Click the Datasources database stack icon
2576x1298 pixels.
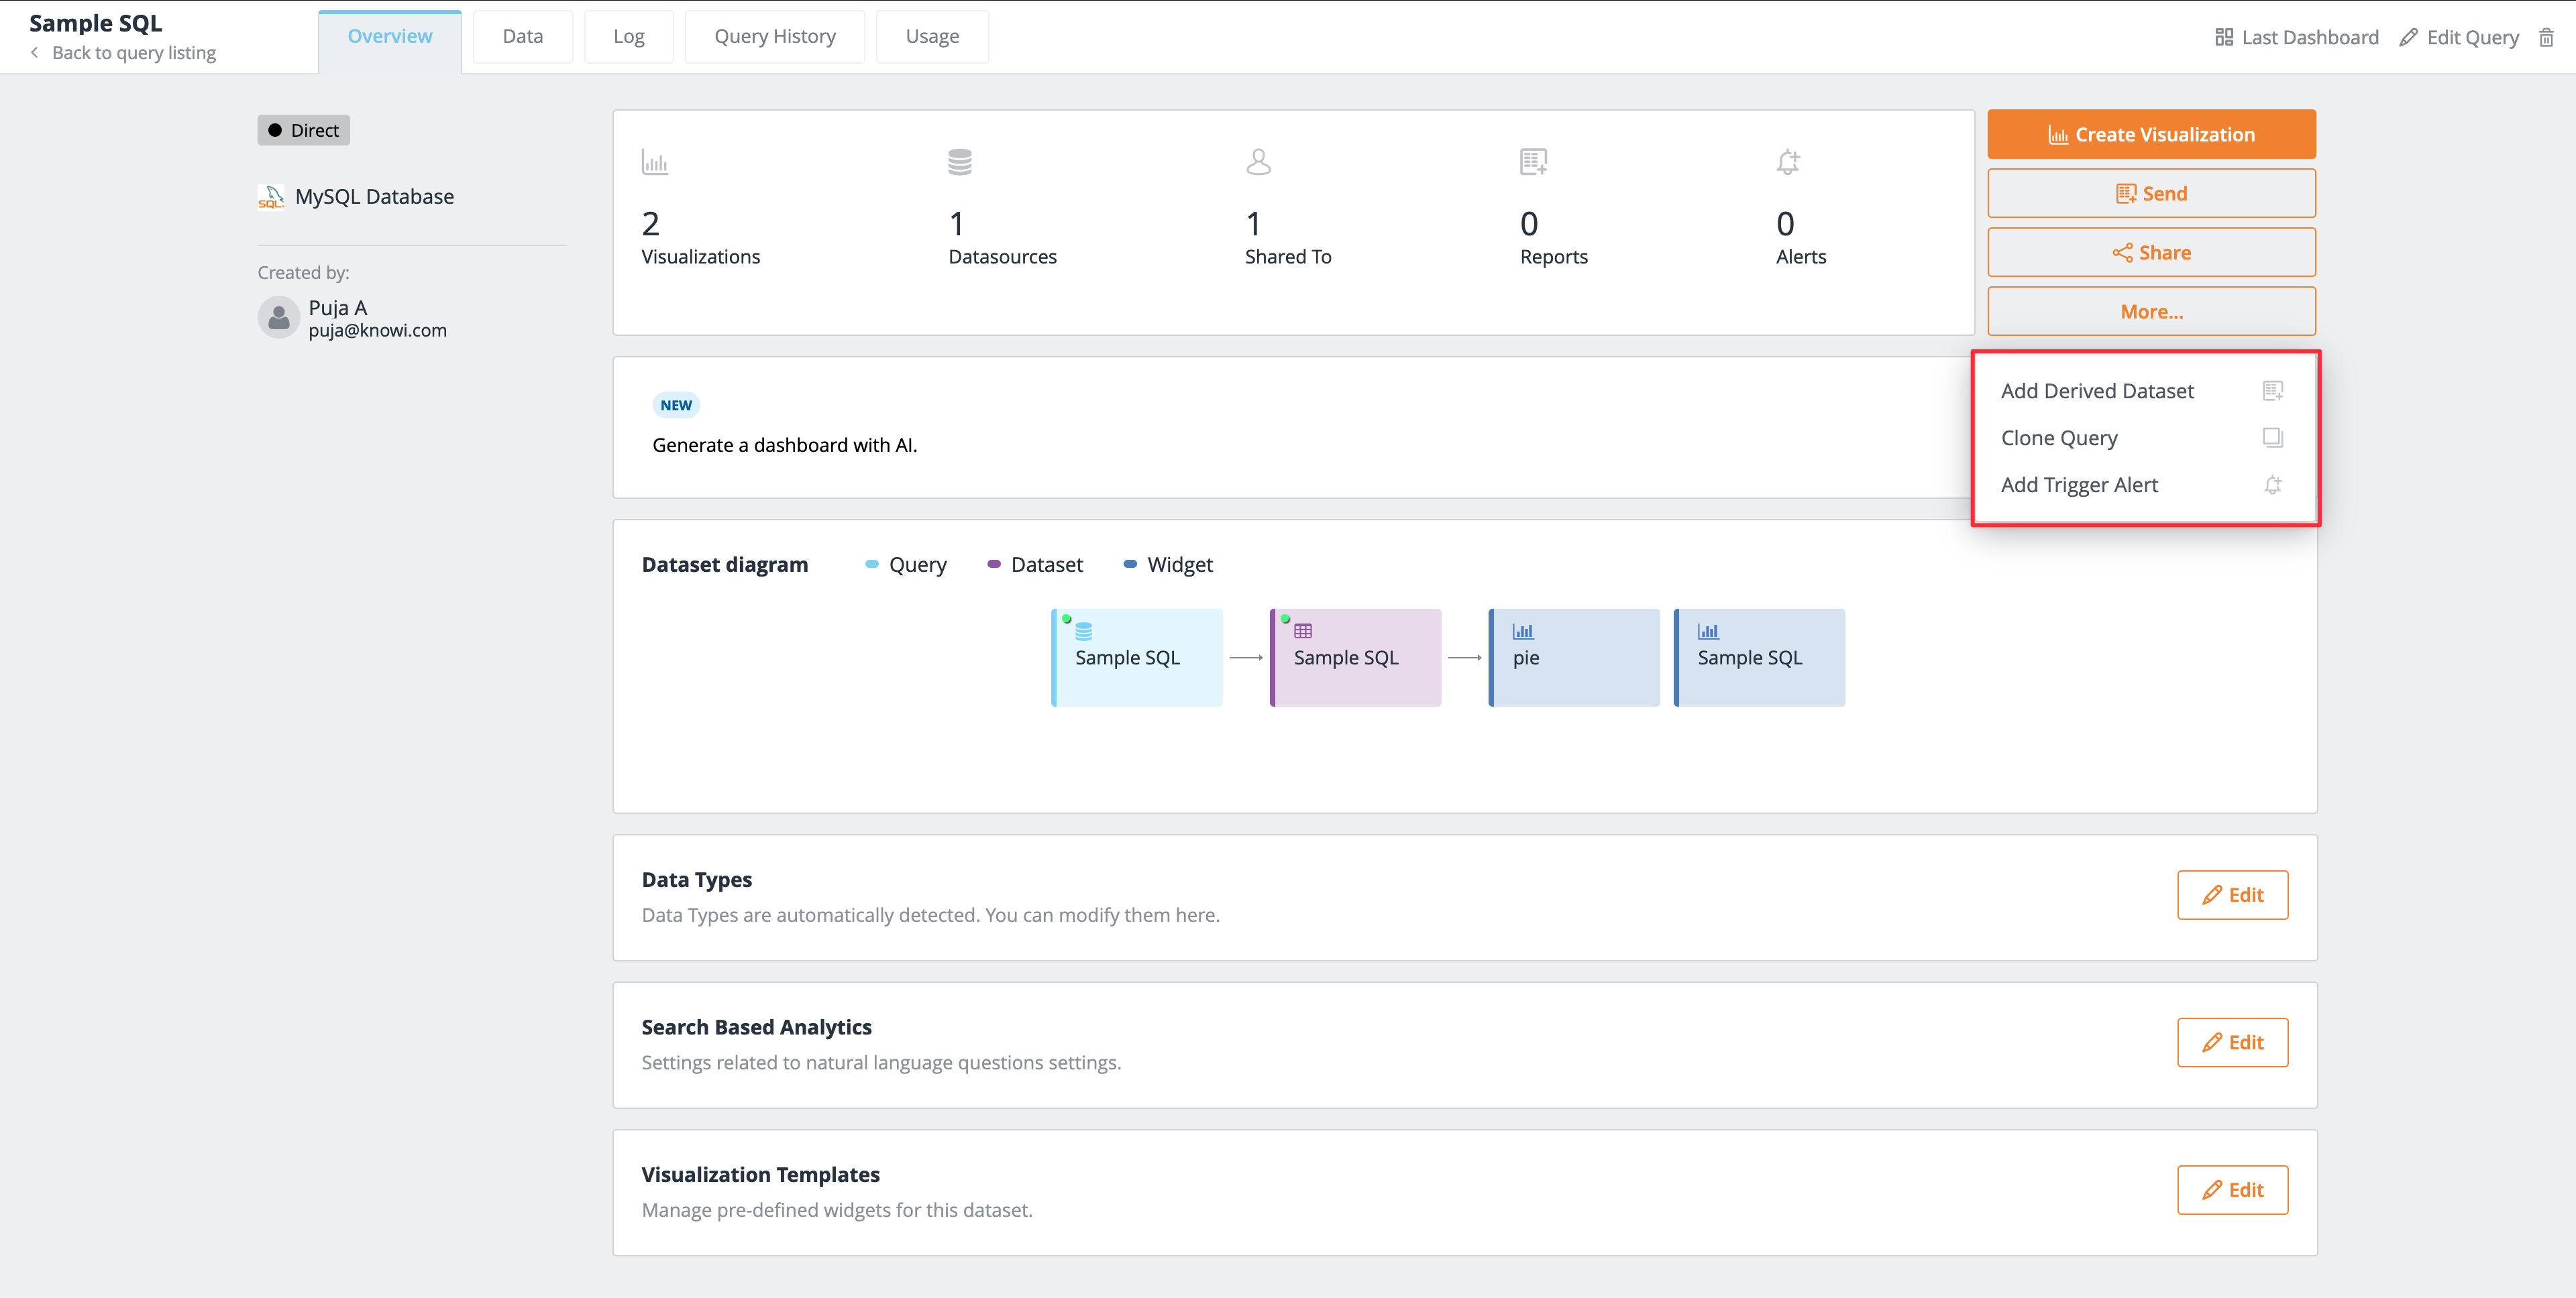[959, 162]
